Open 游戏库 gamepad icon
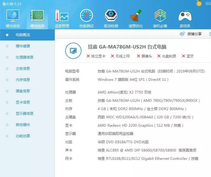The width and height of the screenshot is (211, 177). point(185,16)
